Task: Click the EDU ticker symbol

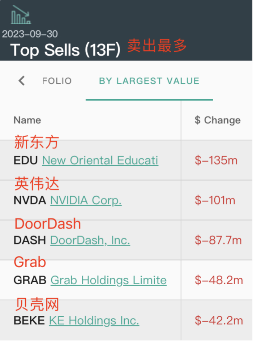Action: [26, 160]
